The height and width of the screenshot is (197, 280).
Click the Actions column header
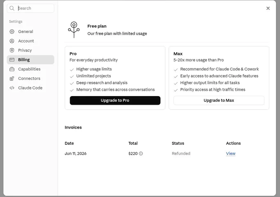click(233, 143)
